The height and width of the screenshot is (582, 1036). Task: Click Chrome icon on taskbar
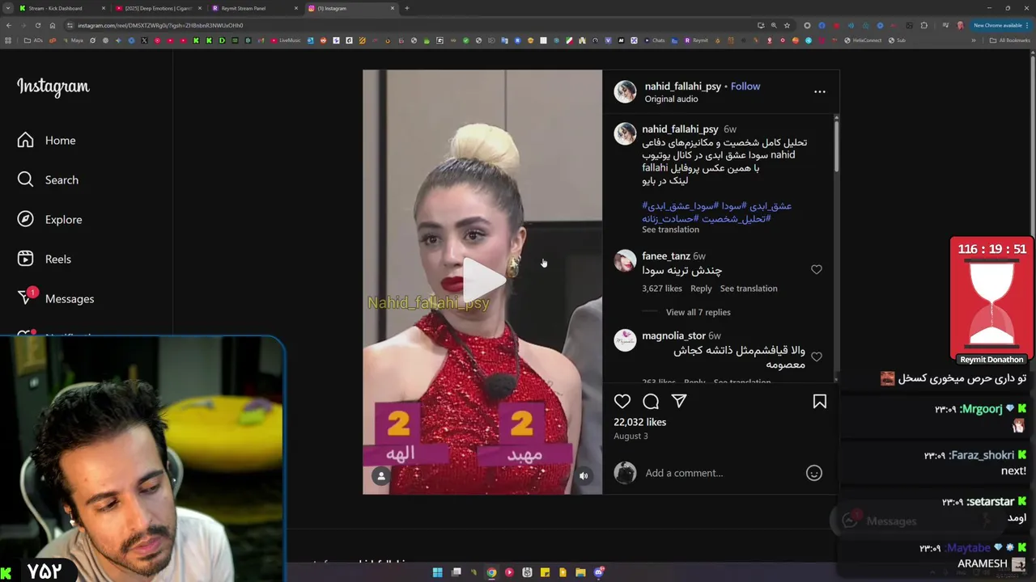coord(491,573)
